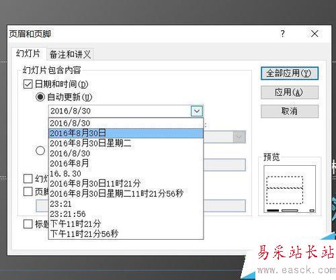
Task: Choose 2016年8月30日星期二 format
Action: (126, 143)
